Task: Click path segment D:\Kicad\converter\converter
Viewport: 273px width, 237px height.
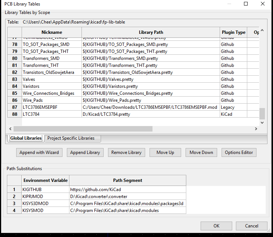Action: point(127,197)
